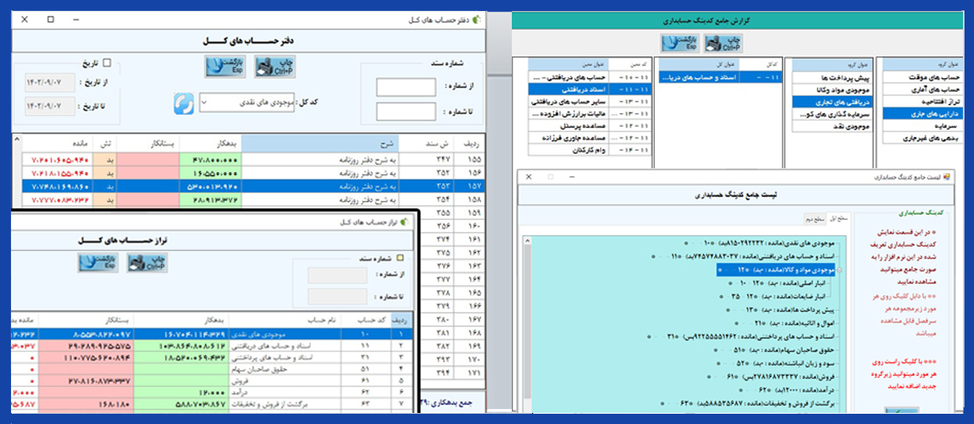Click the back (Esc) button in the trial balance window
The image size is (974, 424).
click(99, 262)
